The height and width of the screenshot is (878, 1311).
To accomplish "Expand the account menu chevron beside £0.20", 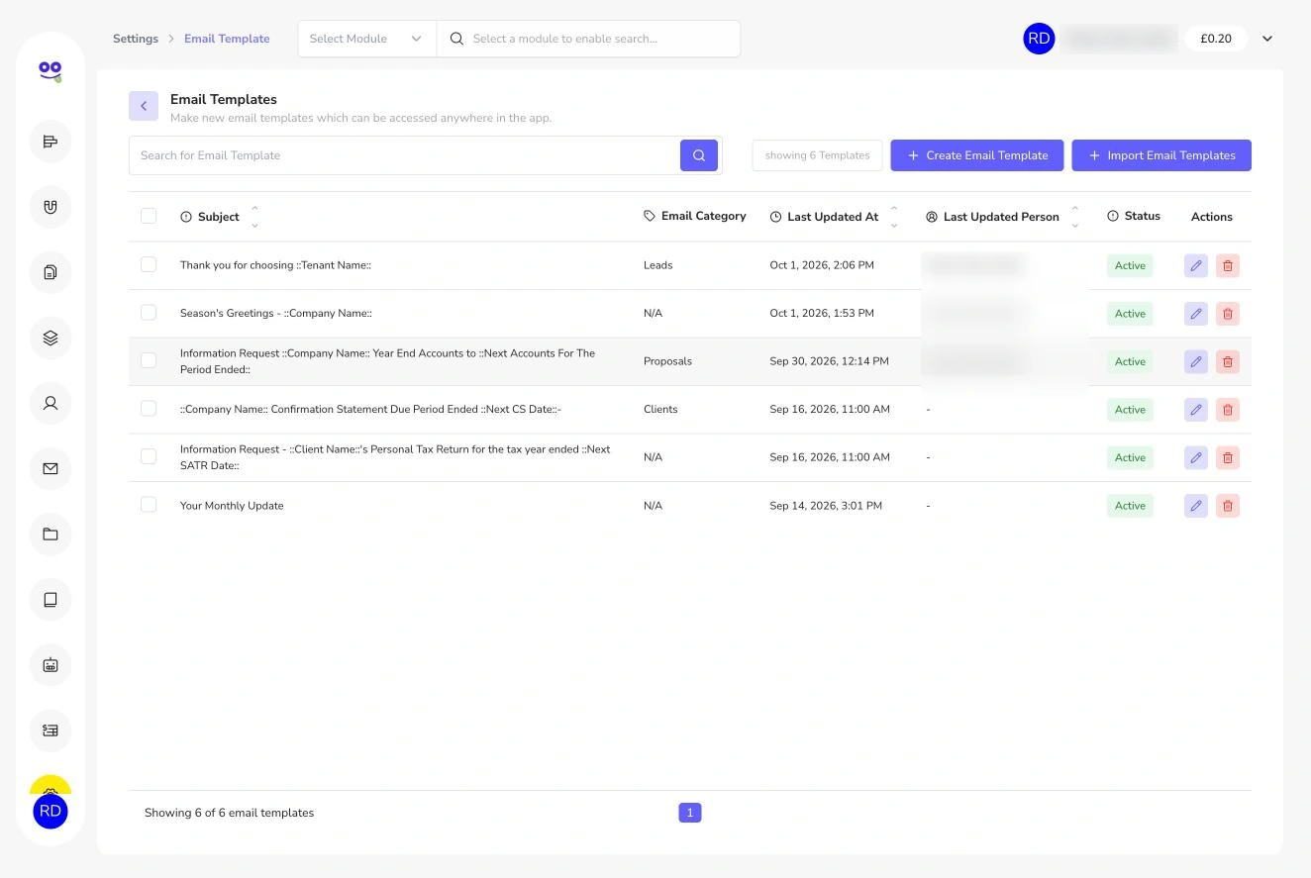I will point(1267,39).
